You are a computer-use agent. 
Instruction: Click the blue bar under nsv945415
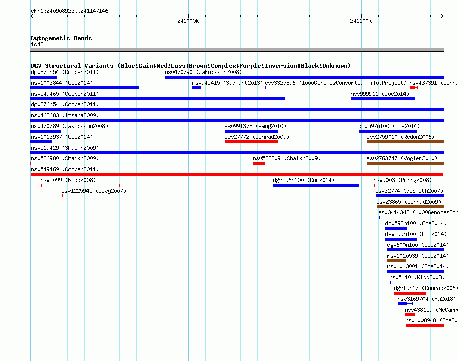[197, 88]
